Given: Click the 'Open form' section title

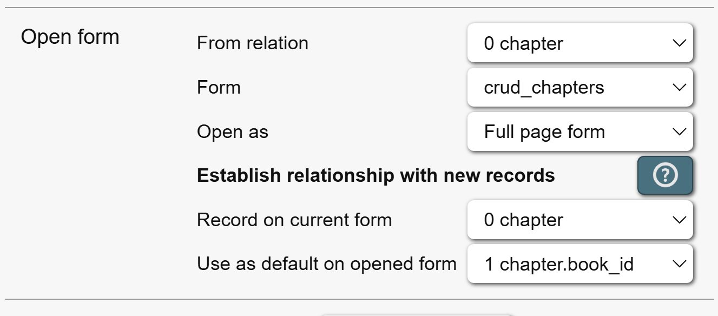Looking at the screenshot, I should [x=70, y=37].
